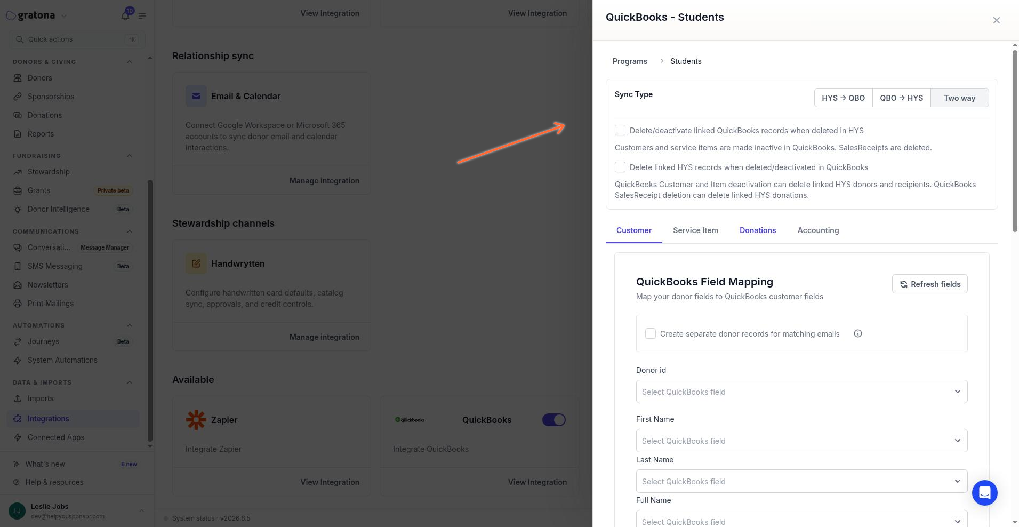Open the First Name QuickBooks field dropdown
Viewport: 1019px width, 527px height.
coord(801,441)
